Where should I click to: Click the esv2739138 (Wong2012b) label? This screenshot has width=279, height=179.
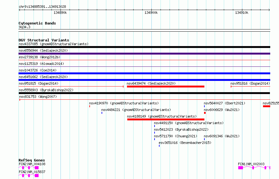click(39, 57)
